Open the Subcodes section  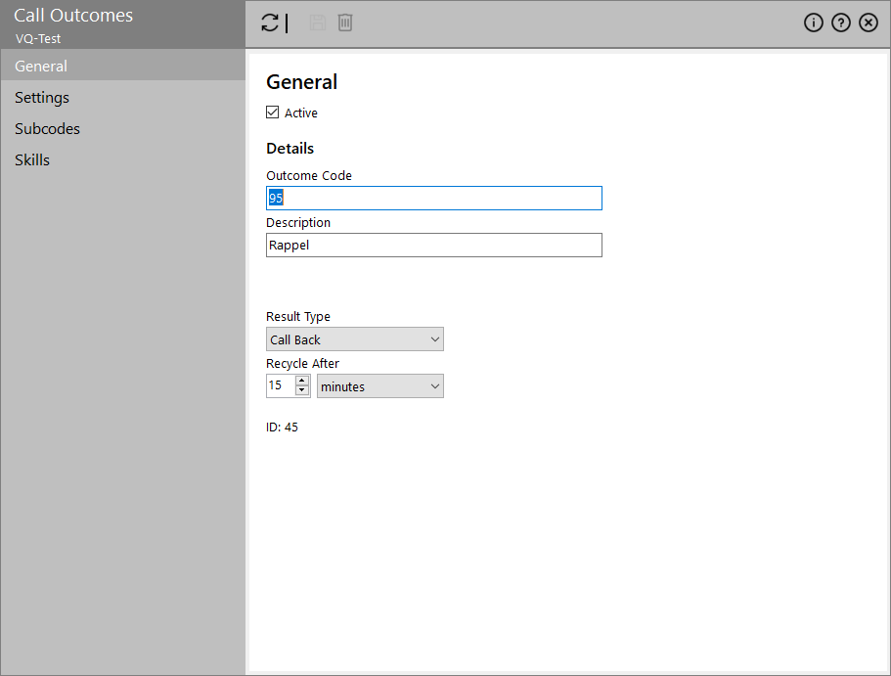click(47, 129)
